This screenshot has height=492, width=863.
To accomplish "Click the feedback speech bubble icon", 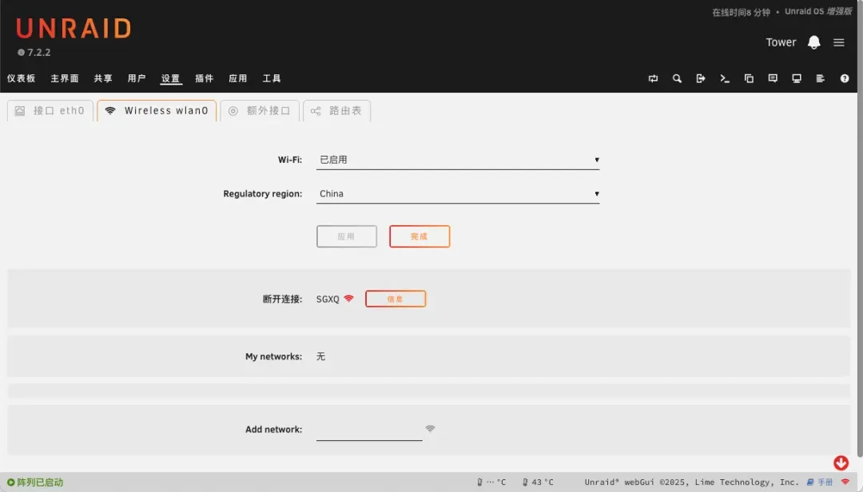I will [x=773, y=78].
